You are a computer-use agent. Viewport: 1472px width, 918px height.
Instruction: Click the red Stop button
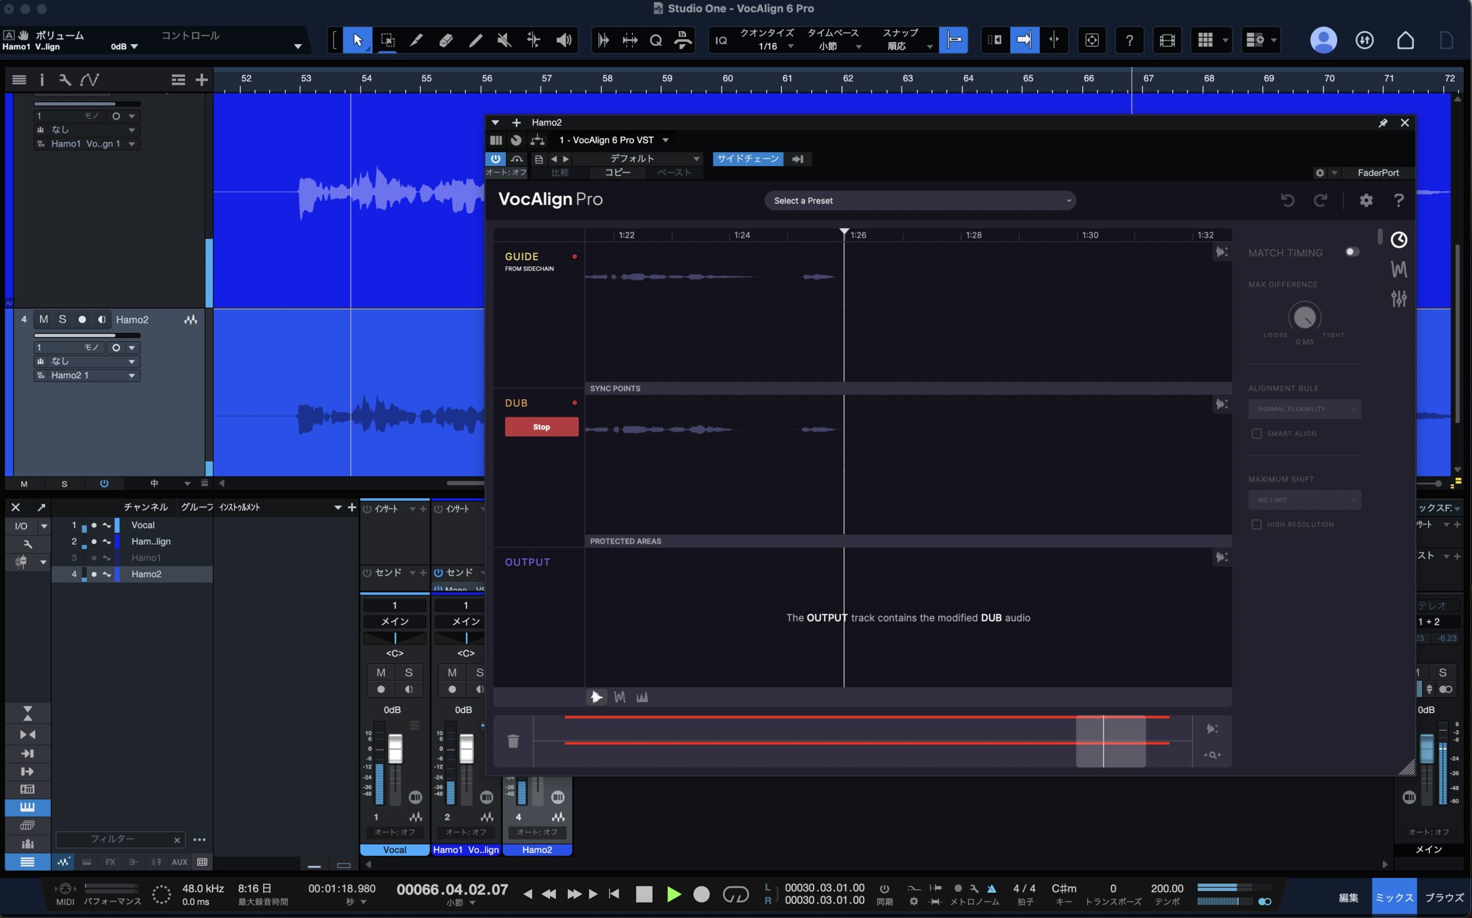540,427
